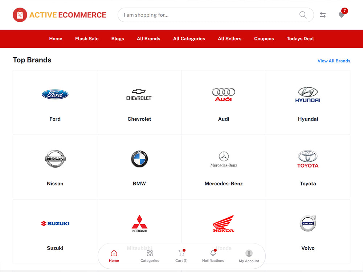363x272 pixels.
Task: Open the Blogs menu item
Action: coord(118,39)
